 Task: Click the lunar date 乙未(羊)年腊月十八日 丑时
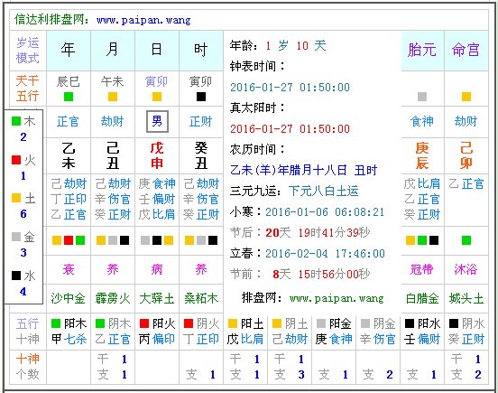coord(304,170)
